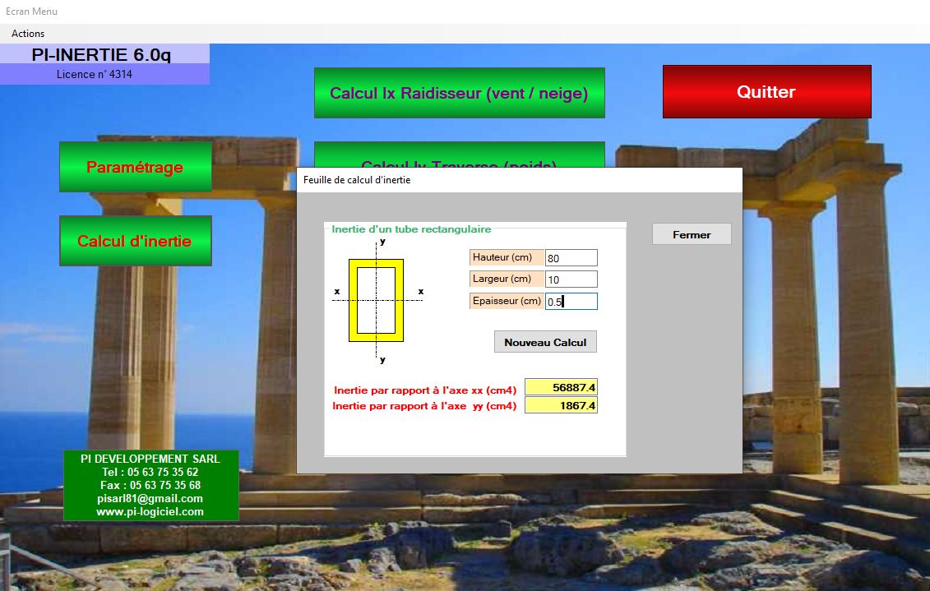The width and height of the screenshot is (930, 591).
Task: Select the Calcul d'inertie button
Action: point(135,241)
